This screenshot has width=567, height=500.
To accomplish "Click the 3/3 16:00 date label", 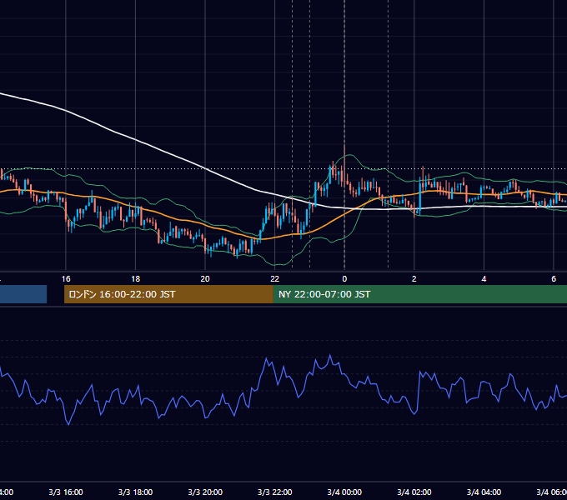I will [x=66, y=492].
